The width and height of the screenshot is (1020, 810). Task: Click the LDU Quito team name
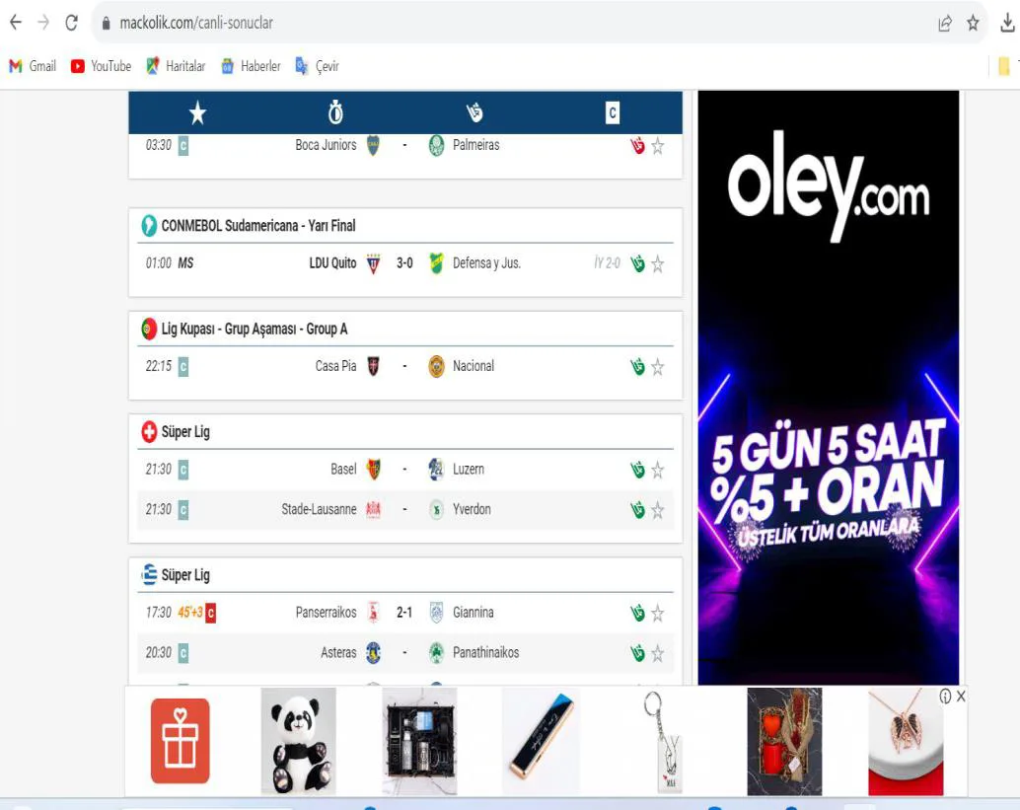(332, 262)
